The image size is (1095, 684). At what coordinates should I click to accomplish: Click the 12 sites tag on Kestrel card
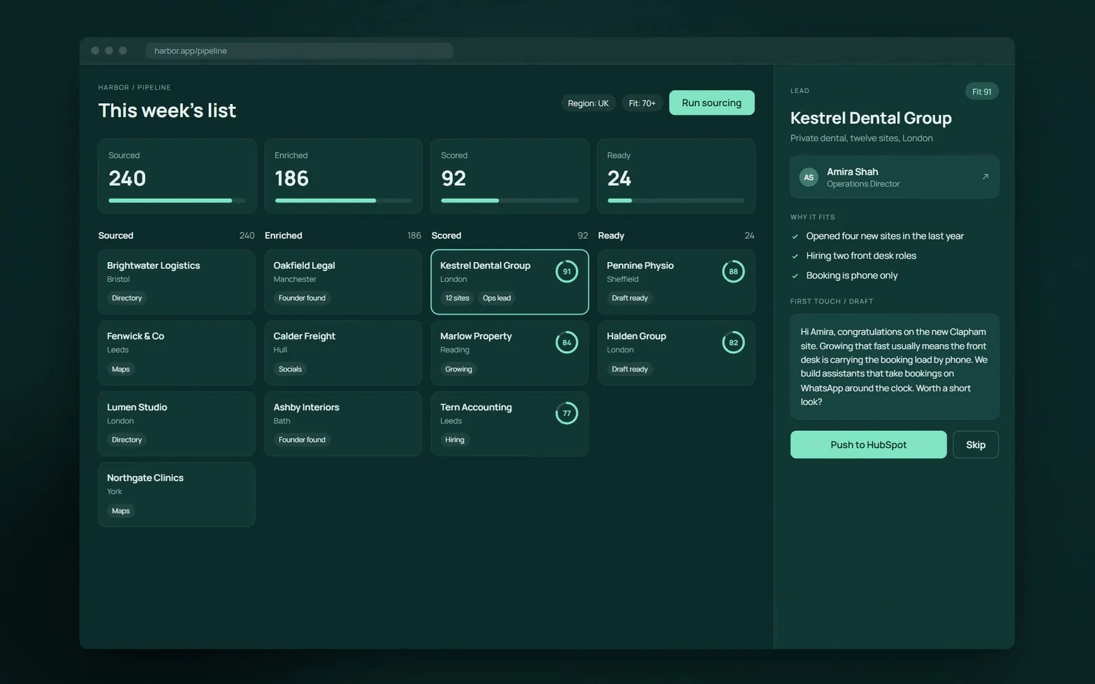tap(457, 298)
